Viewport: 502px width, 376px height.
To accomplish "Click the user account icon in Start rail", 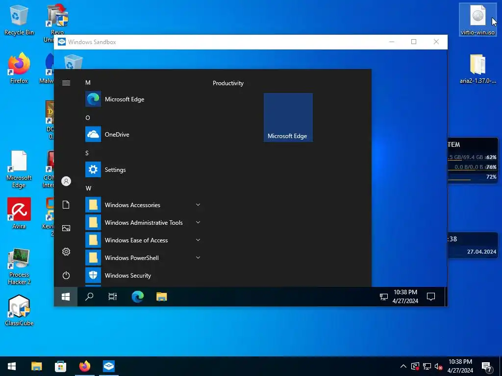I will point(66,181).
